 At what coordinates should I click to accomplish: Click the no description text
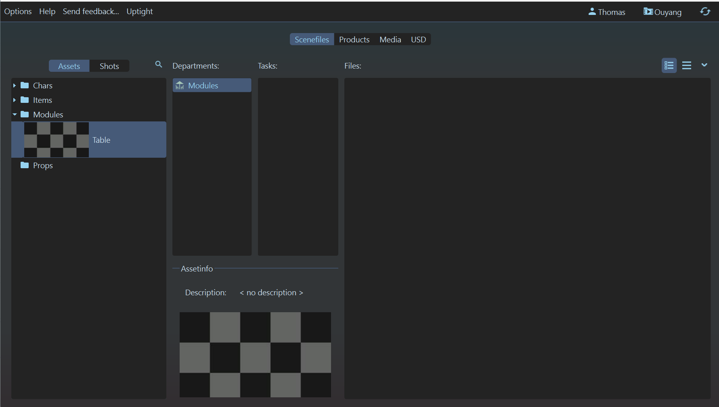click(x=271, y=292)
